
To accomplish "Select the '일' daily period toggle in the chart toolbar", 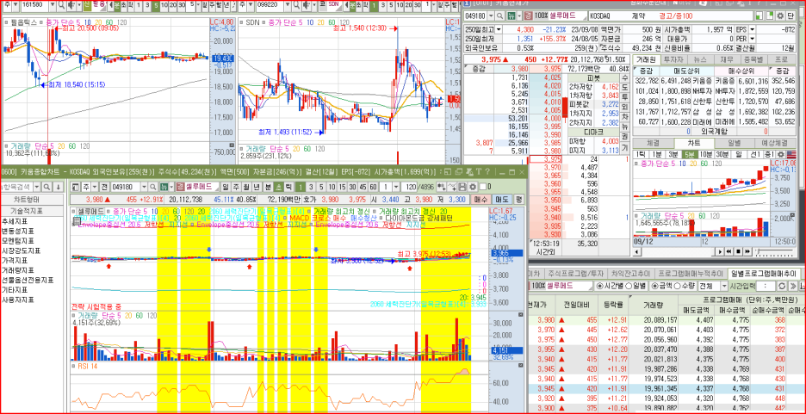I will click(225, 187).
